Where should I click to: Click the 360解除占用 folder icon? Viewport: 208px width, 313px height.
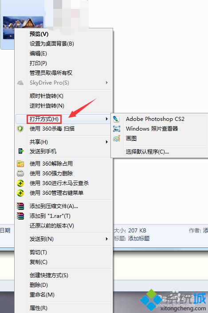click(x=20, y=164)
